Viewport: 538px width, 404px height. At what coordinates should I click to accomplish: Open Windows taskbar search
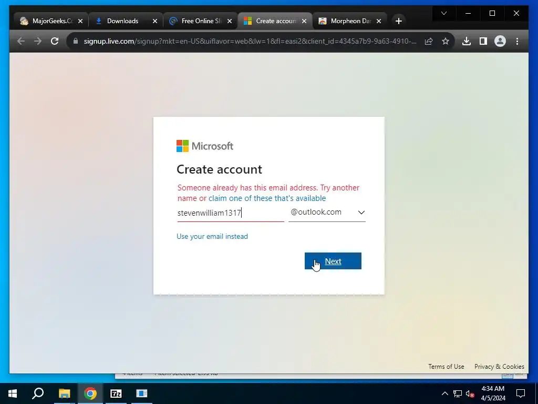click(x=38, y=393)
